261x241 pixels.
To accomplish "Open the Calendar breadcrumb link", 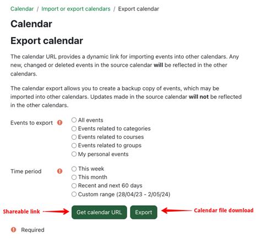I will click(x=22, y=9).
